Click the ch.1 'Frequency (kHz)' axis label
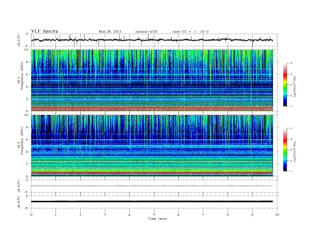The image size is (312, 241). [22, 76]
